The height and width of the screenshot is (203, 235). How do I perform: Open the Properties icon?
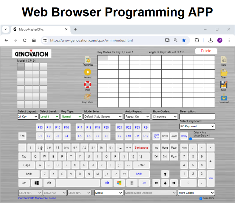[x=88, y=60]
